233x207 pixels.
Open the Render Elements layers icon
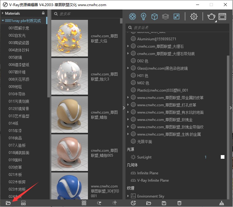click(166, 17)
